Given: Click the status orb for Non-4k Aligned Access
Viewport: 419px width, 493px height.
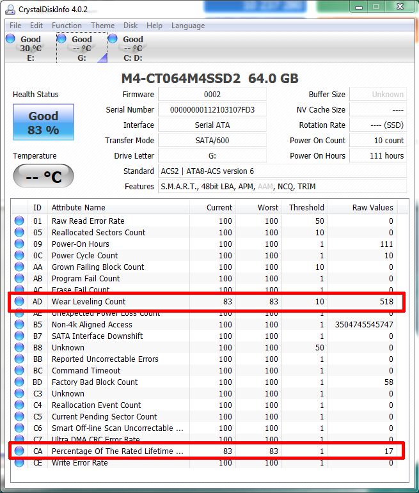Looking at the screenshot, I should tap(19, 324).
